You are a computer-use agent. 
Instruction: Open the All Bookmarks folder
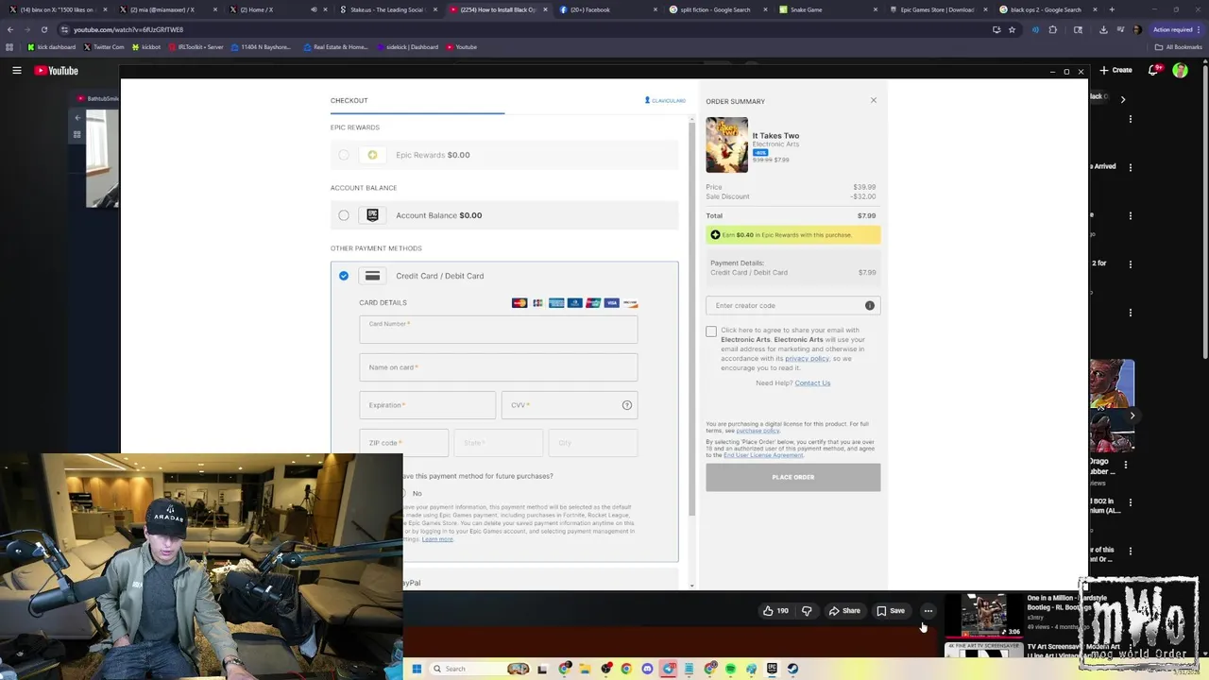tap(1179, 47)
